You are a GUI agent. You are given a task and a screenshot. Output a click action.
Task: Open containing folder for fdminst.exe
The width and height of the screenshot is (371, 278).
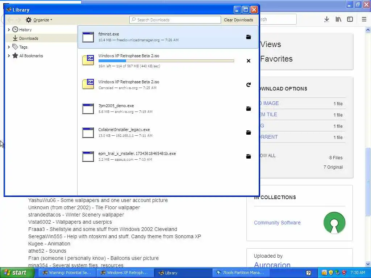click(x=249, y=37)
